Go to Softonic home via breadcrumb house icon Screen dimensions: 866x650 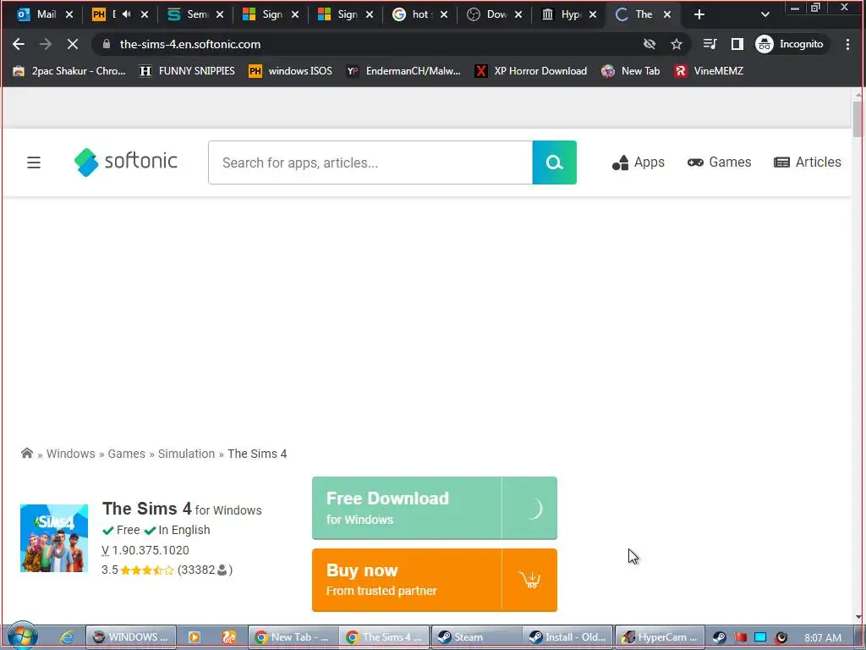coord(26,454)
